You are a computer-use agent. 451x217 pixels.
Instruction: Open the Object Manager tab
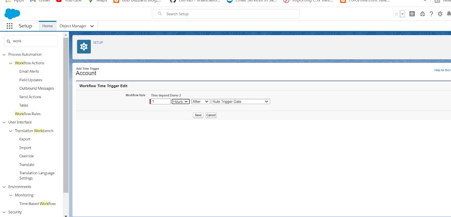pyautogui.click(x=73, y=26)
